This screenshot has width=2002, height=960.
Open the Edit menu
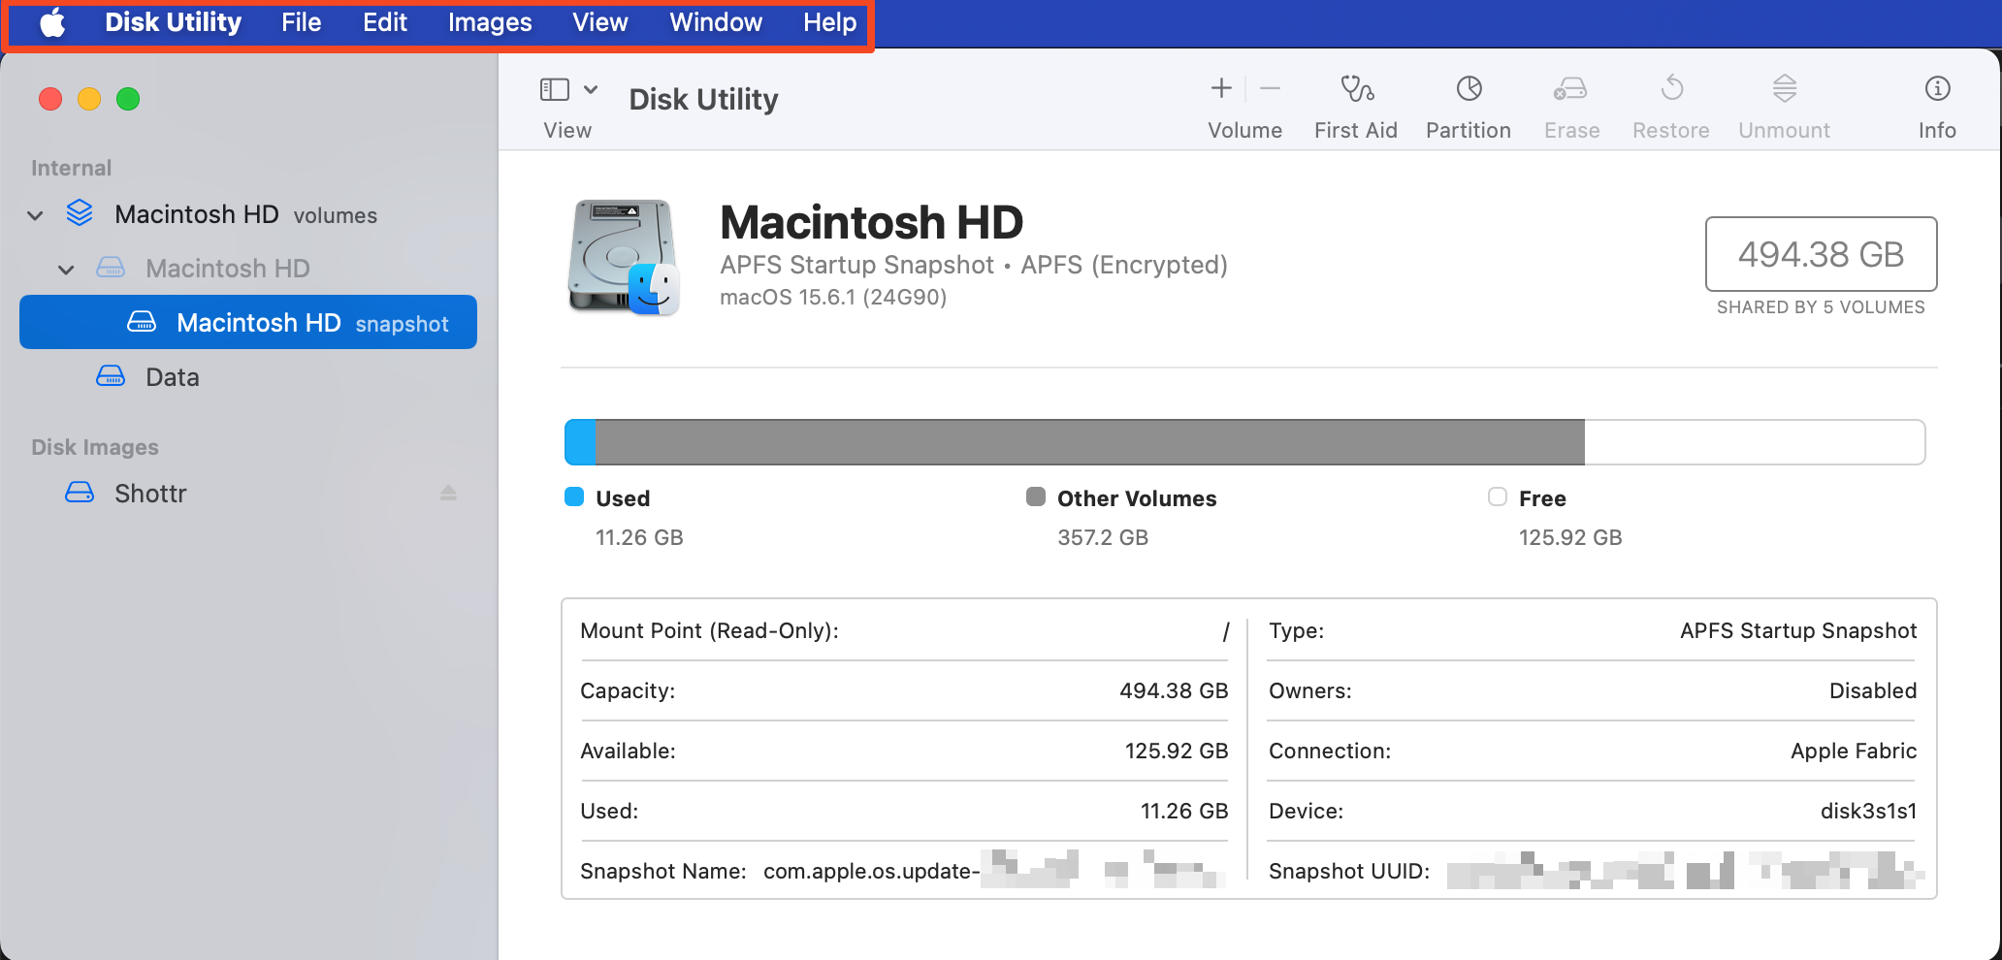coord(385,22)
